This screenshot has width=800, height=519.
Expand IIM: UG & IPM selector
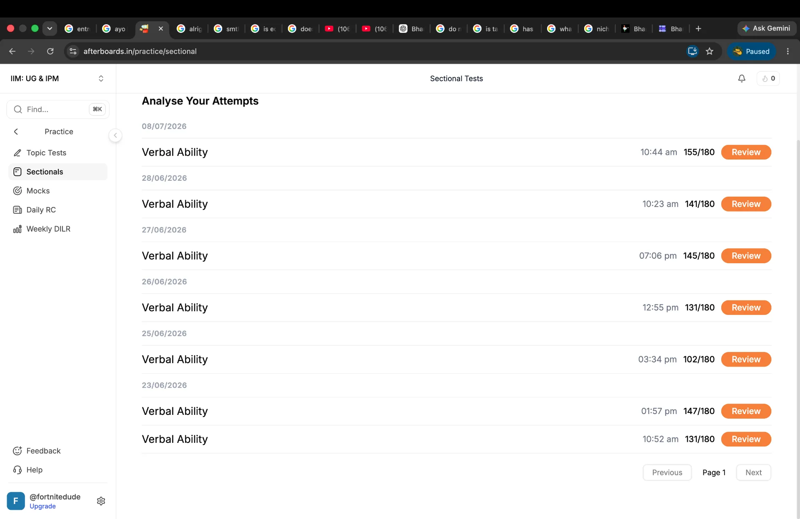click(57, 78)
